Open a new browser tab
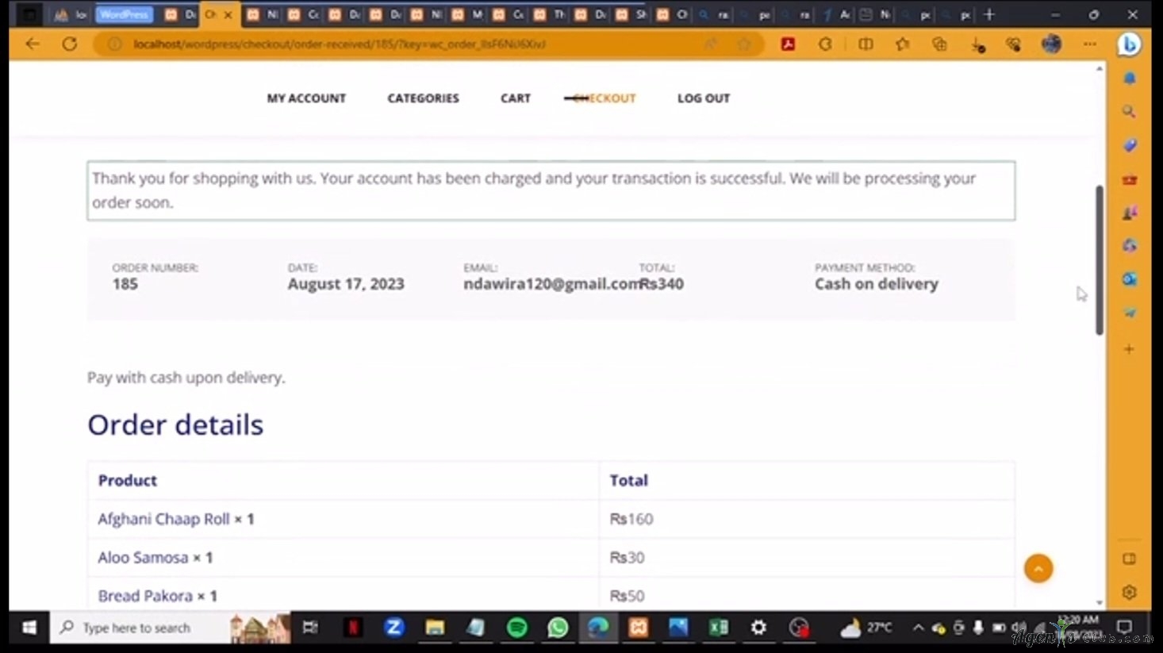Viewport: 1163px width, 653px height. click(x=989, y=14)
